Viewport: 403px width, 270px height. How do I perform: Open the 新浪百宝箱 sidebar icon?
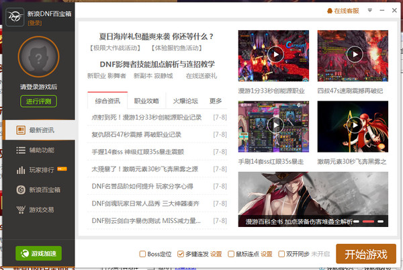click(21, 190)
